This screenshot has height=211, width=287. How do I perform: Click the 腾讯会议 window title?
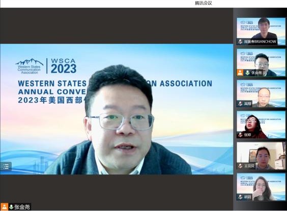click(x=204, y=3)
